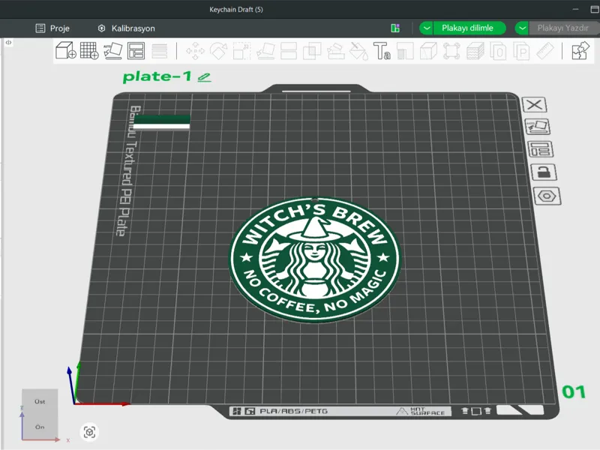Viewport: 600px width, 450px height.
Task: Select the Cut tool
Action: [x=289, y=51]
